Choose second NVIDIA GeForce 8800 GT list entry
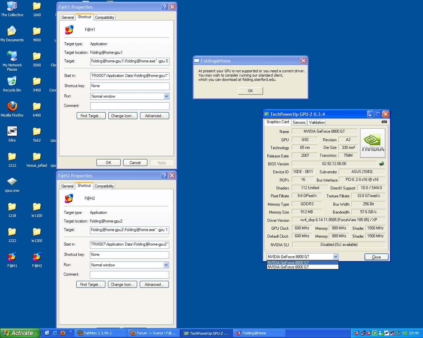 point(303,267)
